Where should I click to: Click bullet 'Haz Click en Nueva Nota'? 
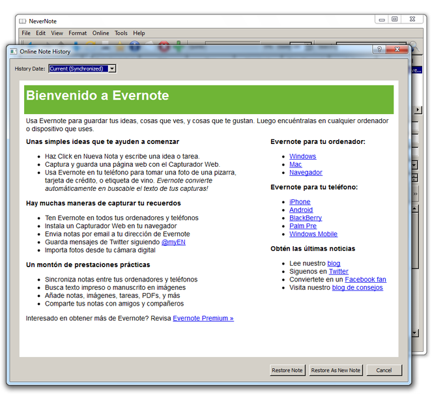(122, 156)
